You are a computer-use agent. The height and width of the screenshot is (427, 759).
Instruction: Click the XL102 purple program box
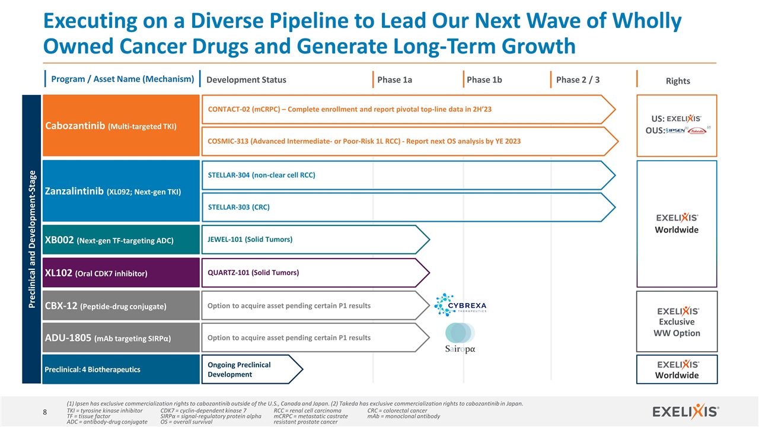(122, 273)
